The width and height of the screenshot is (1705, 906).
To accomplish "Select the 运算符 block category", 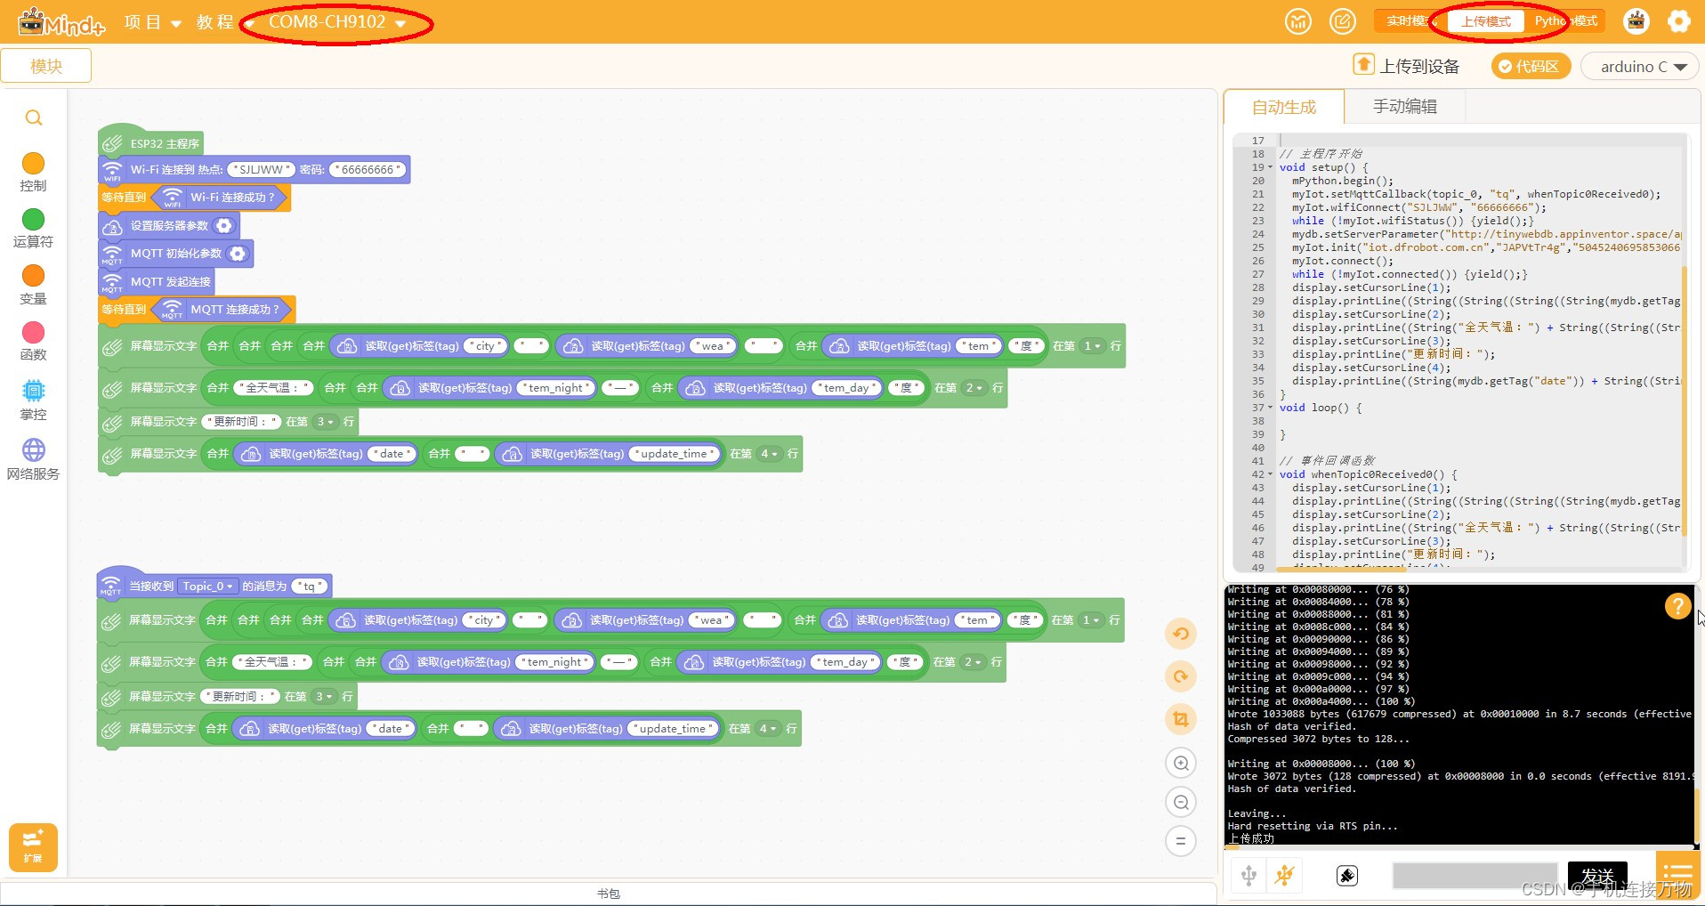I will (x=33, y=229).
